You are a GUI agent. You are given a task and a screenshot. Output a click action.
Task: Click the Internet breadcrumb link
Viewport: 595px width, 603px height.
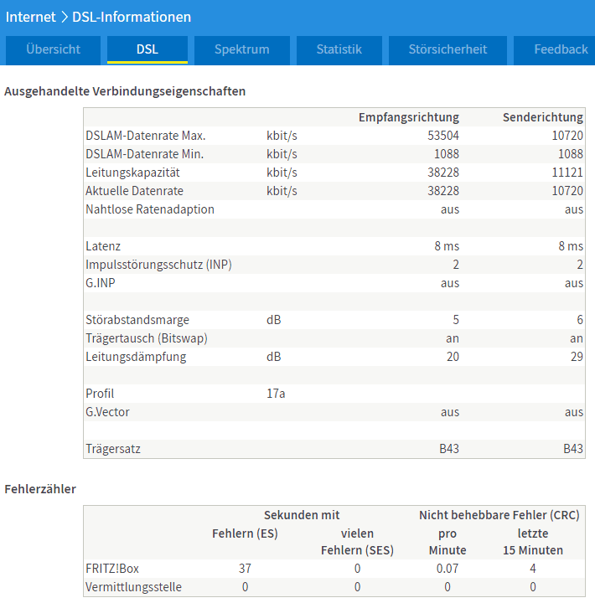click(x=31, y=17)
